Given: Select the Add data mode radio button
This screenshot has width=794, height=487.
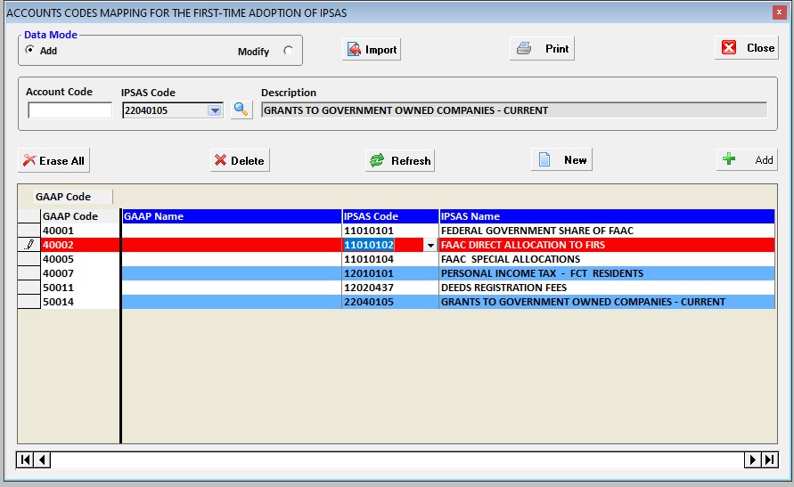Looking at the screenshot, I should (30, 51).
